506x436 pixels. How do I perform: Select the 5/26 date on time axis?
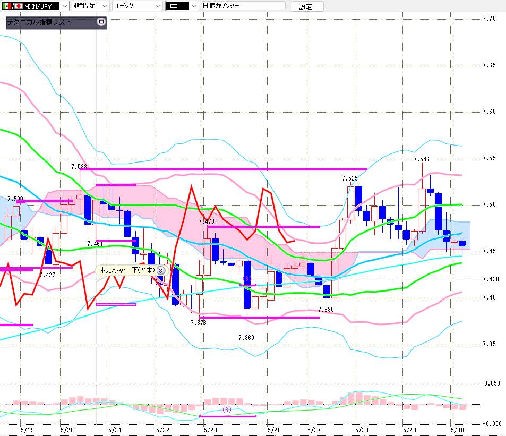(274, 430)
